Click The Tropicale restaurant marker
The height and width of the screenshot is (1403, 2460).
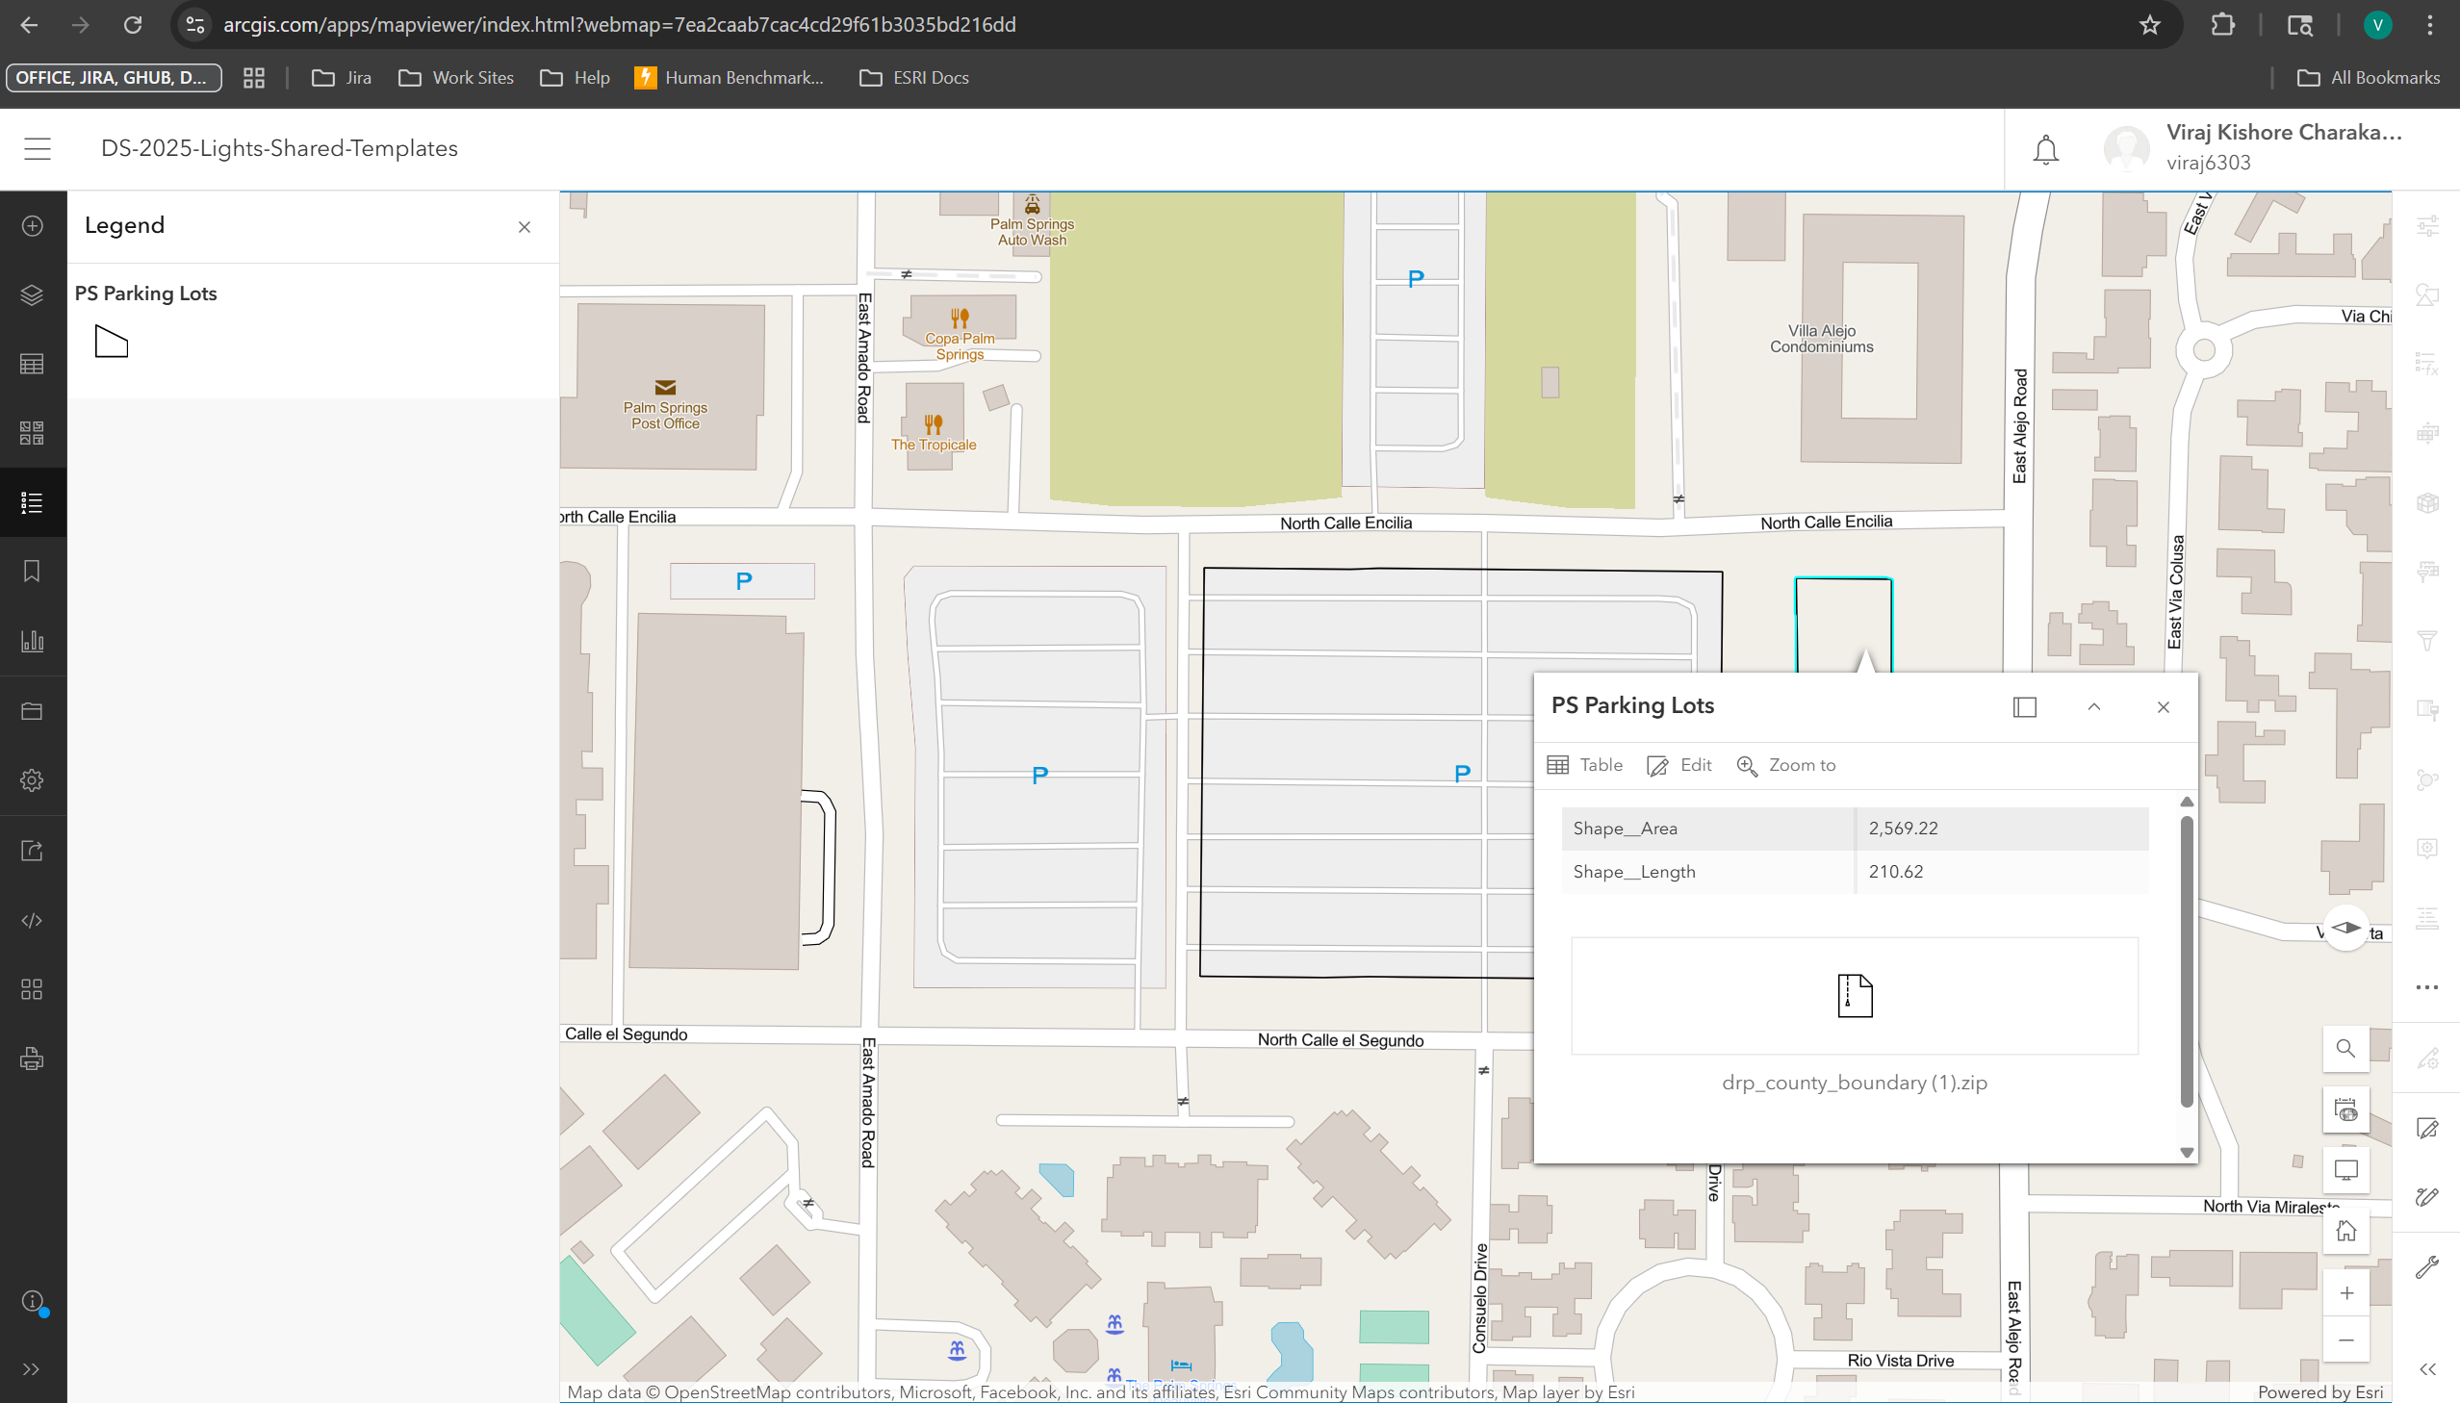933,424
